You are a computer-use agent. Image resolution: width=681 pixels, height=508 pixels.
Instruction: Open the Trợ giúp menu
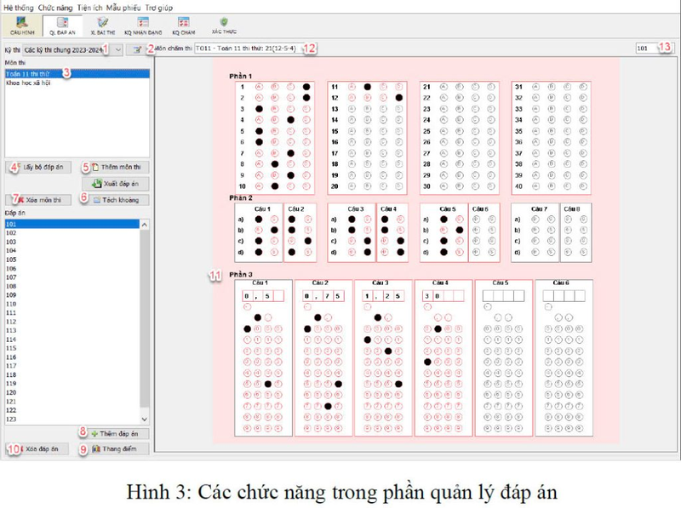click(x=158, y=8)
